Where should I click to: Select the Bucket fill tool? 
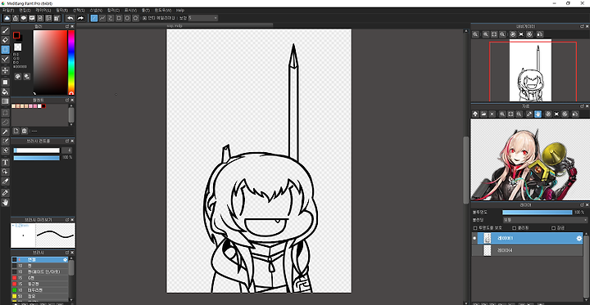pyautogui.click(x=5, y=92)
